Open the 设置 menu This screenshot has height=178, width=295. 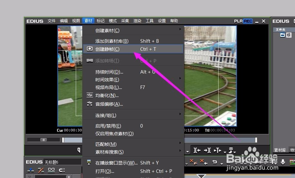tap(162, 21)
